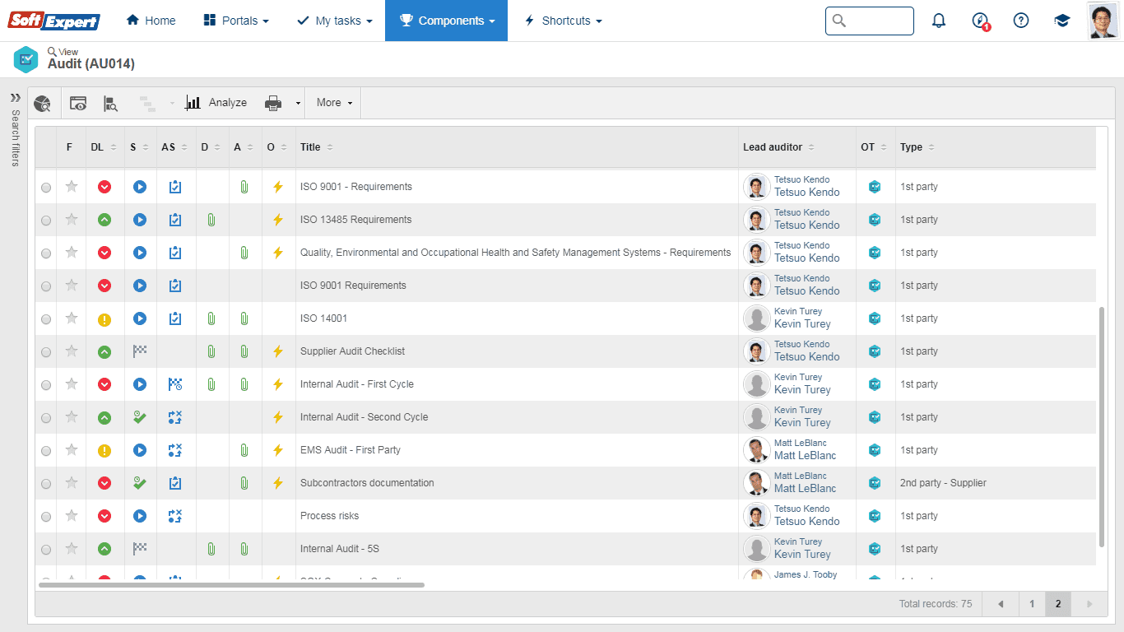The width and height of the screenshot is (1124, 632).
Task: Open the notifications bell
Action: (939, 21)
